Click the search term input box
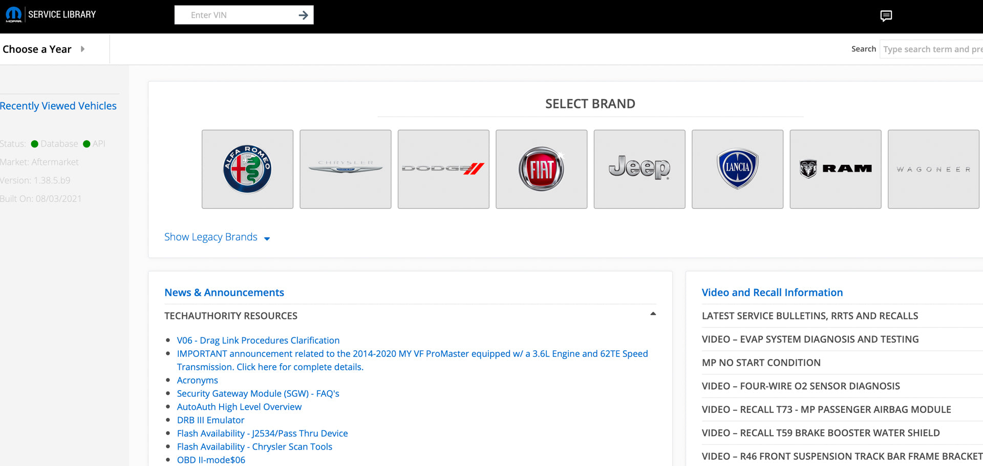 931,49
